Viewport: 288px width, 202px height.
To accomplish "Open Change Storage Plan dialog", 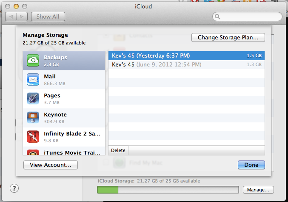I will [x=228, y=37].
